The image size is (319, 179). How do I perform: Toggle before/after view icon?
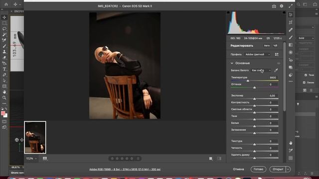(x=211, y=159)
